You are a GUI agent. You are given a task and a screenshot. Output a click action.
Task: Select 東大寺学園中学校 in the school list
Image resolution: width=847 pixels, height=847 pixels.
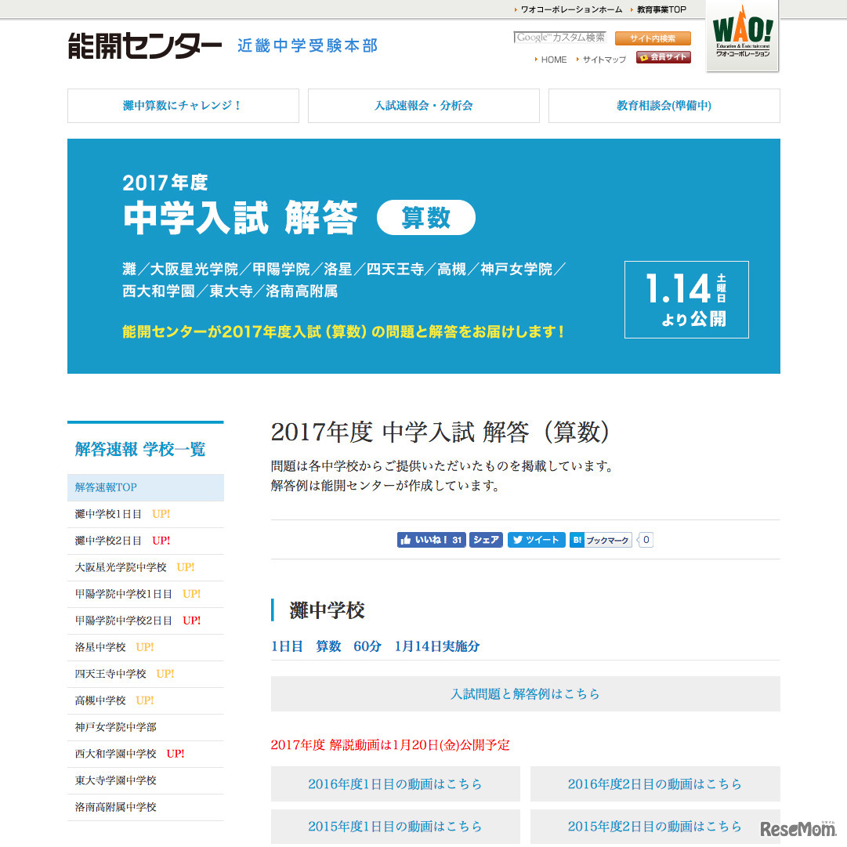pyautogui.click(x=145, y=780)
